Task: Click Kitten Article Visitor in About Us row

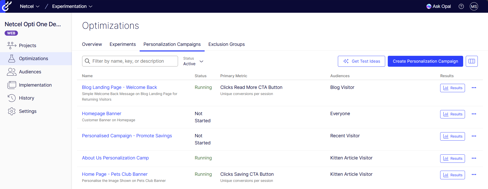Action: click(x=351, y=158)
